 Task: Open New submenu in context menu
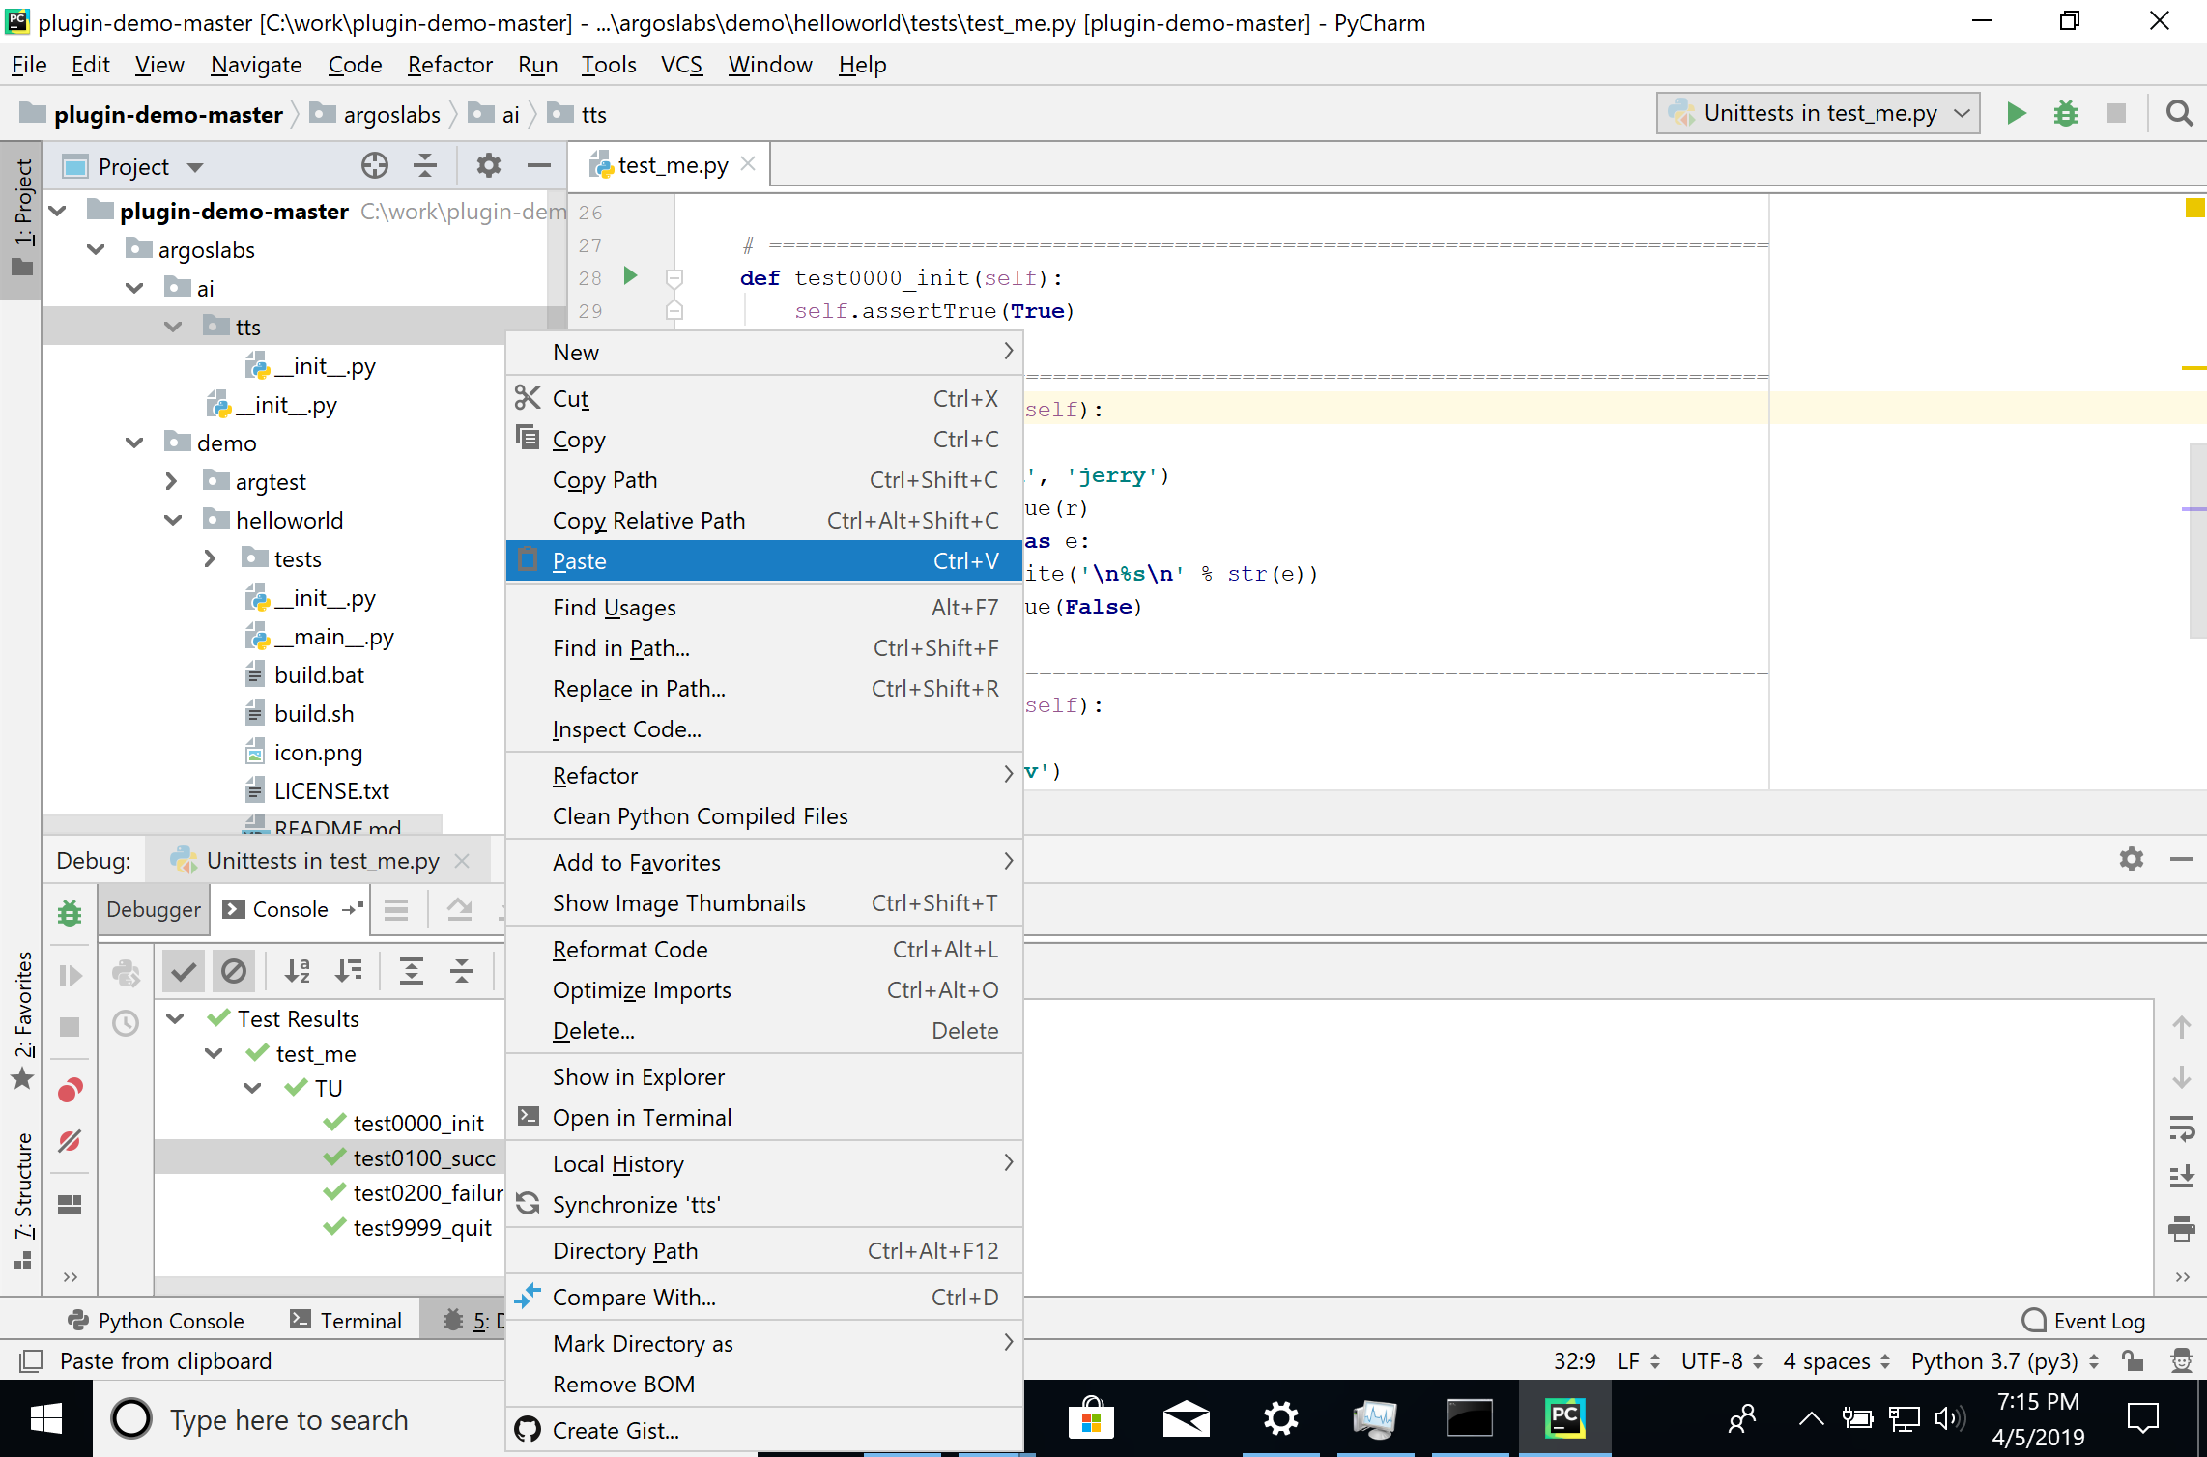pyautogui.click(x=764, y=352)
